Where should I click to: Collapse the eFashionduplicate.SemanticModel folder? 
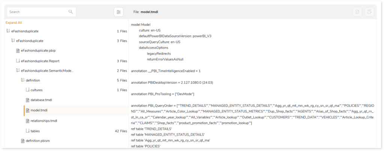[x=18, y=70]
